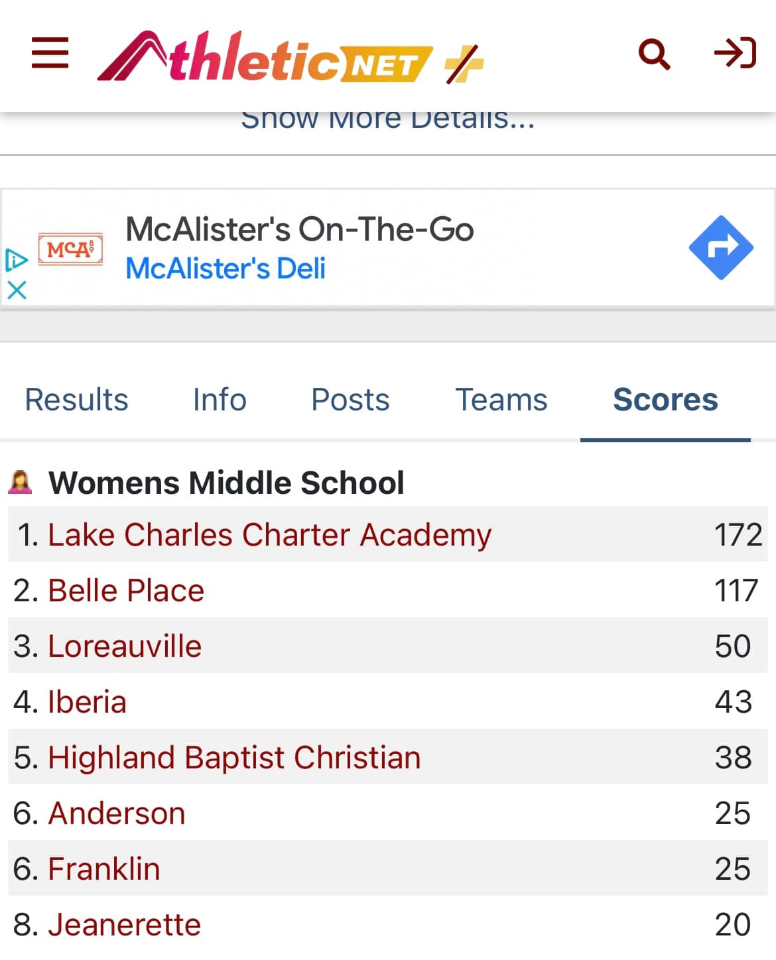Tap the McAlister's Deli logo thumbnail
This screenshot has height=960, width=776.
(x=70, y=250)
